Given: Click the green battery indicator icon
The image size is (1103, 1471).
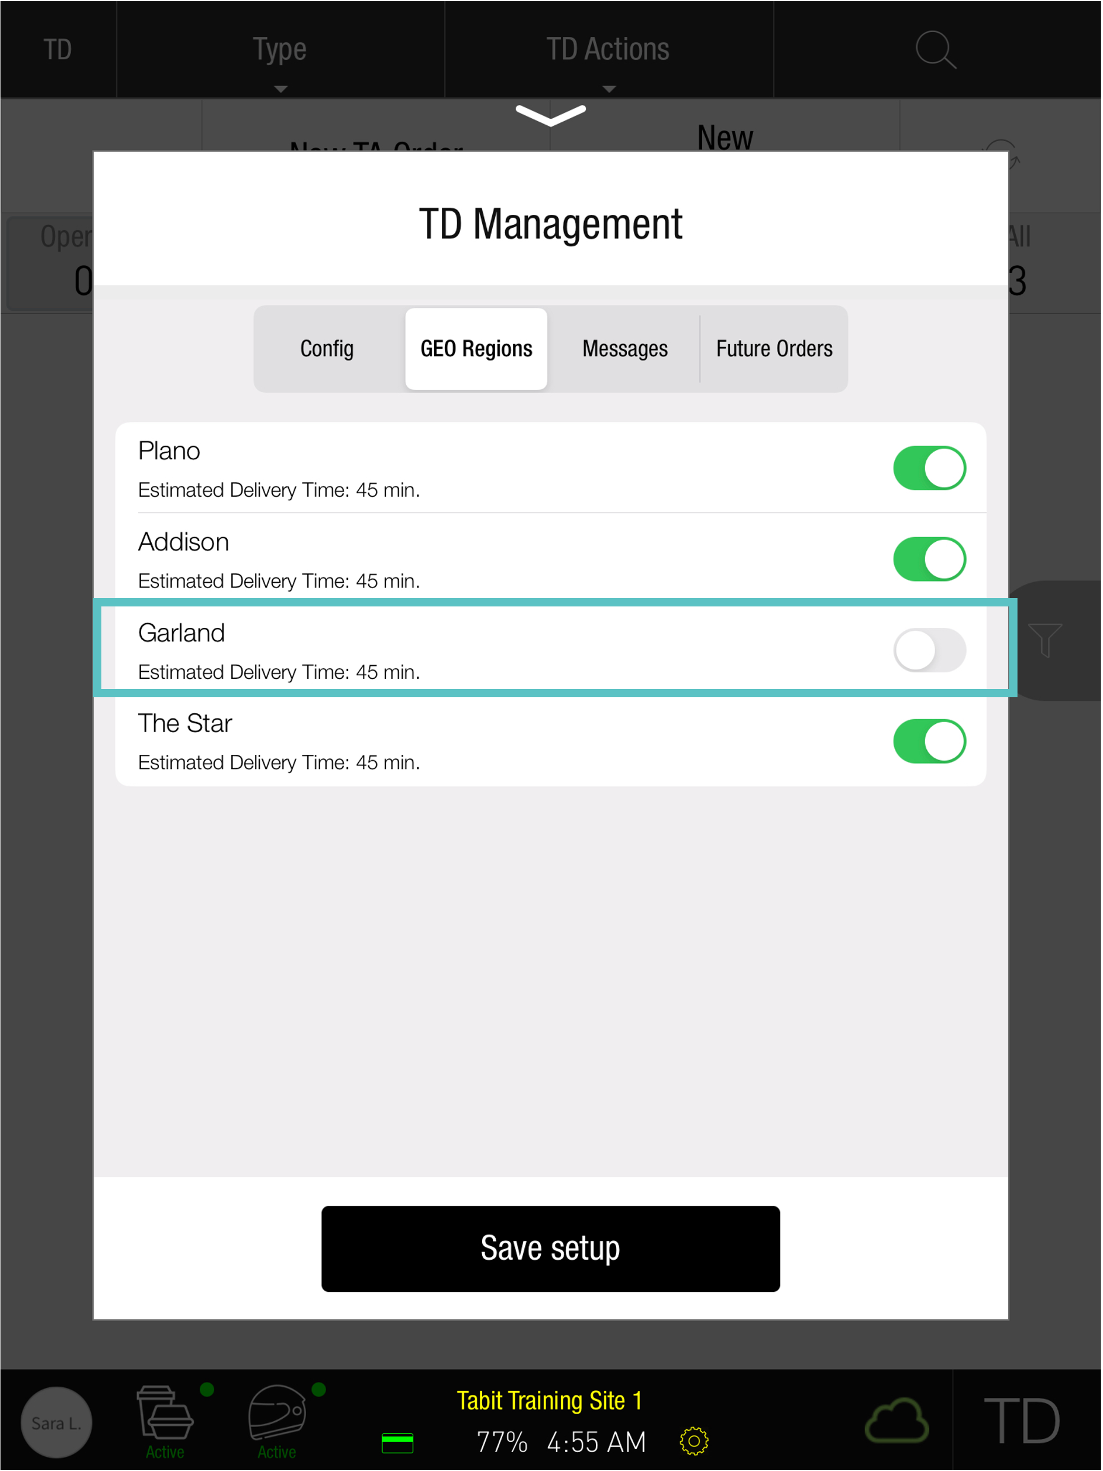Looking at the screenshot, I should [x=397, y=1443].
